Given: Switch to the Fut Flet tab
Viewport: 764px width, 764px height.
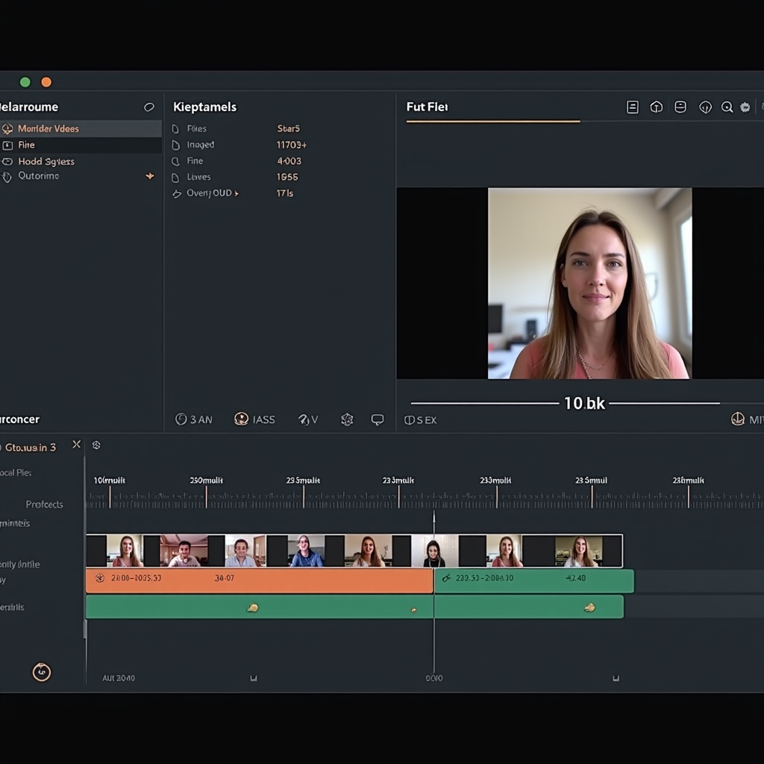Looking at the screenshot, I should click(x=427, y=107).
